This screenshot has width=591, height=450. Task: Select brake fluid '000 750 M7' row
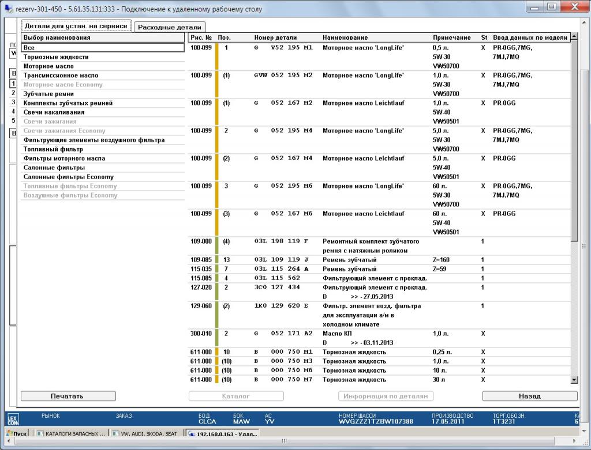coord(379,380)
